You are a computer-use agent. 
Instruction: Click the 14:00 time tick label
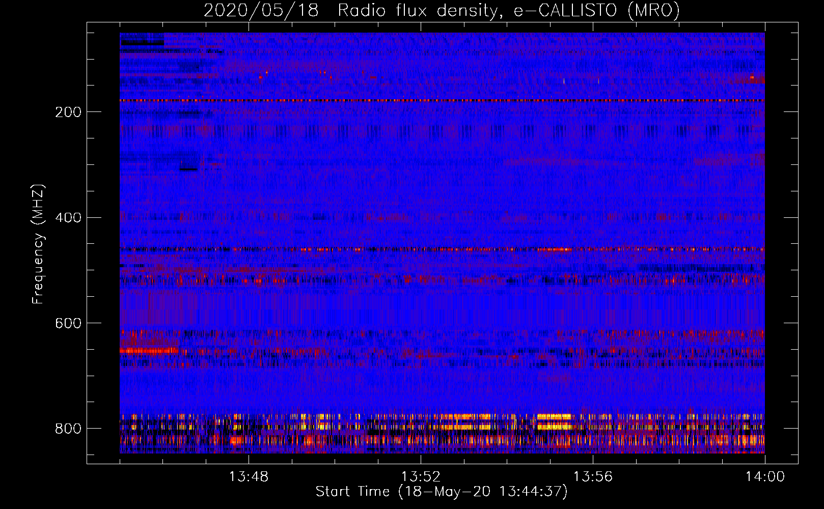coord(765,477)
